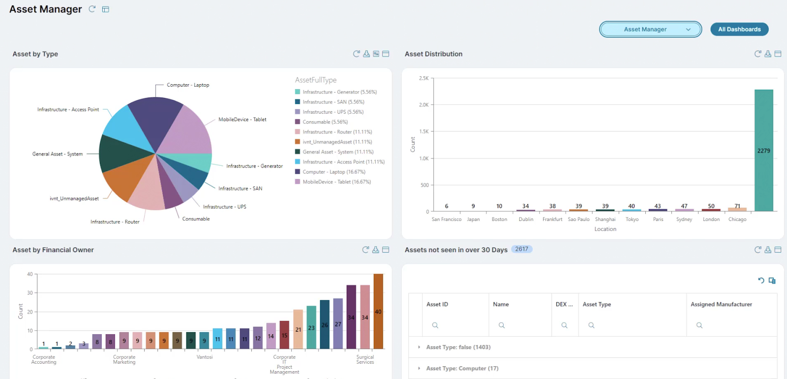Open All Dashboards
The height and width of the screenshot is (379, 787).
point(739,30)
